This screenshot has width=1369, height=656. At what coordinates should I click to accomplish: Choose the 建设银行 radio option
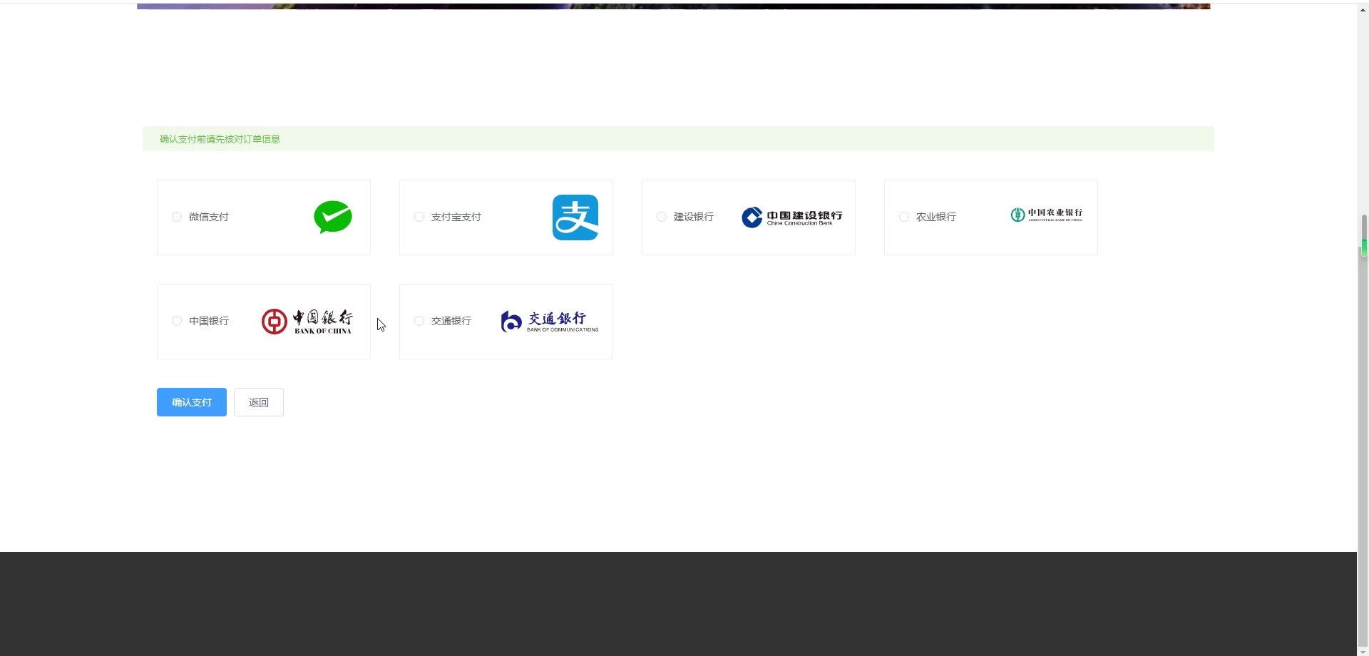click(662, 217)
